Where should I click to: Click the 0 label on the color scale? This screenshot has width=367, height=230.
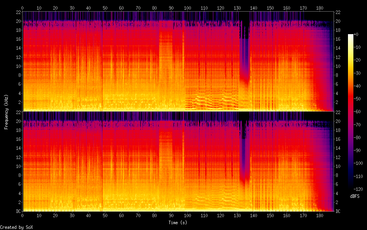pos(358,35)
